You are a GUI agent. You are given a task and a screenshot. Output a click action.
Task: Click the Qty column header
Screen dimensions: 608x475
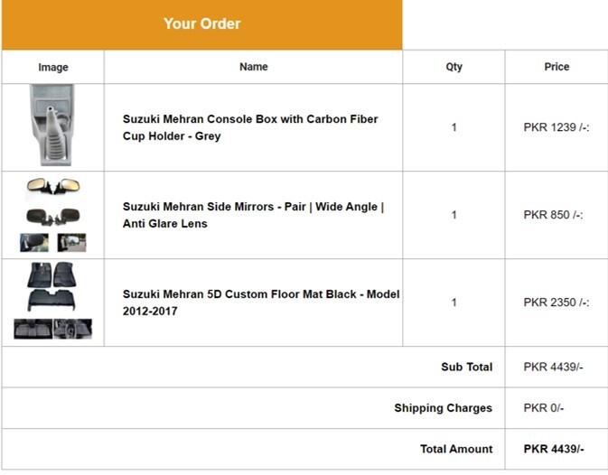(x=454, y=67)
